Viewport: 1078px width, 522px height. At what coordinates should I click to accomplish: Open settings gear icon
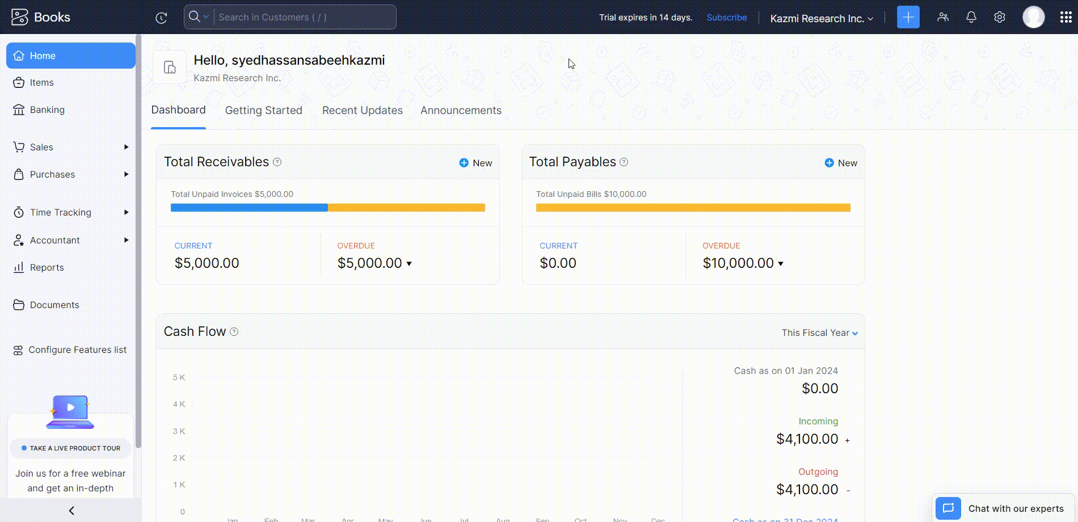[1000, 17]
